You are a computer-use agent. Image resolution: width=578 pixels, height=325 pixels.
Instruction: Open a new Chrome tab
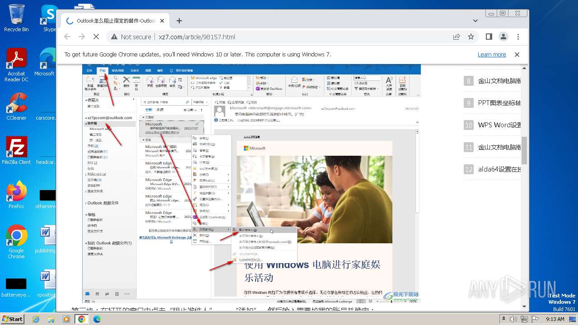(179, 21)
